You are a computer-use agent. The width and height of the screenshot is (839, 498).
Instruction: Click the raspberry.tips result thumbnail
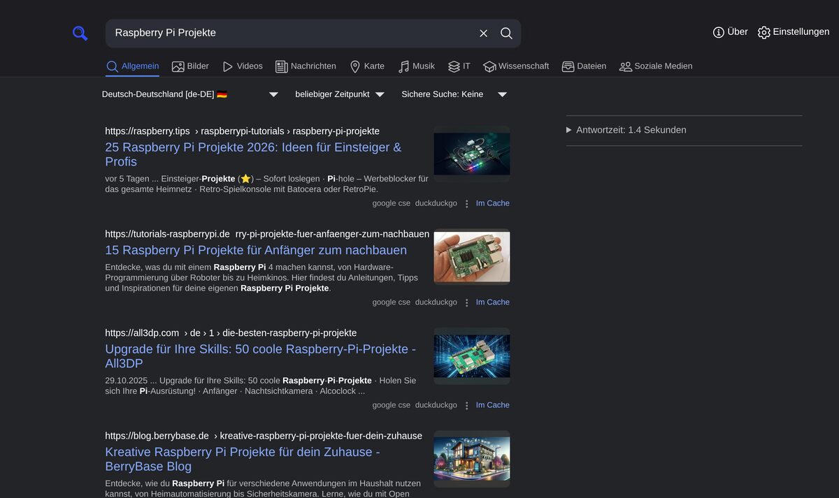(x=472, y=154)
